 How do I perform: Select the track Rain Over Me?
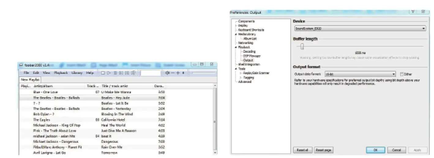[x=112, y=147]
